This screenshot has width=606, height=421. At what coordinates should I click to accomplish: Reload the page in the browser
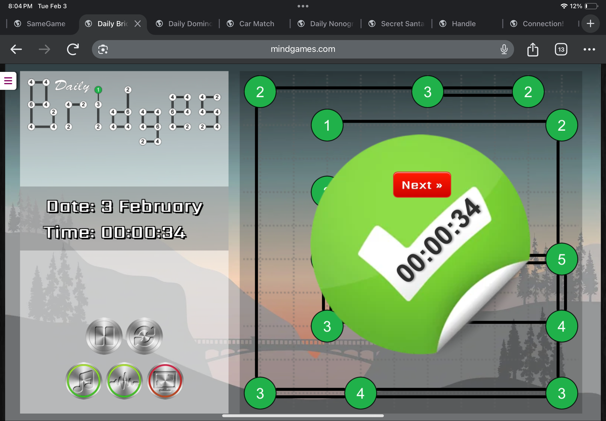pos(73,49)
